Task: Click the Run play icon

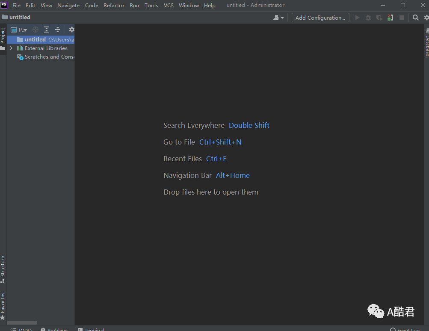Action: 357,18
